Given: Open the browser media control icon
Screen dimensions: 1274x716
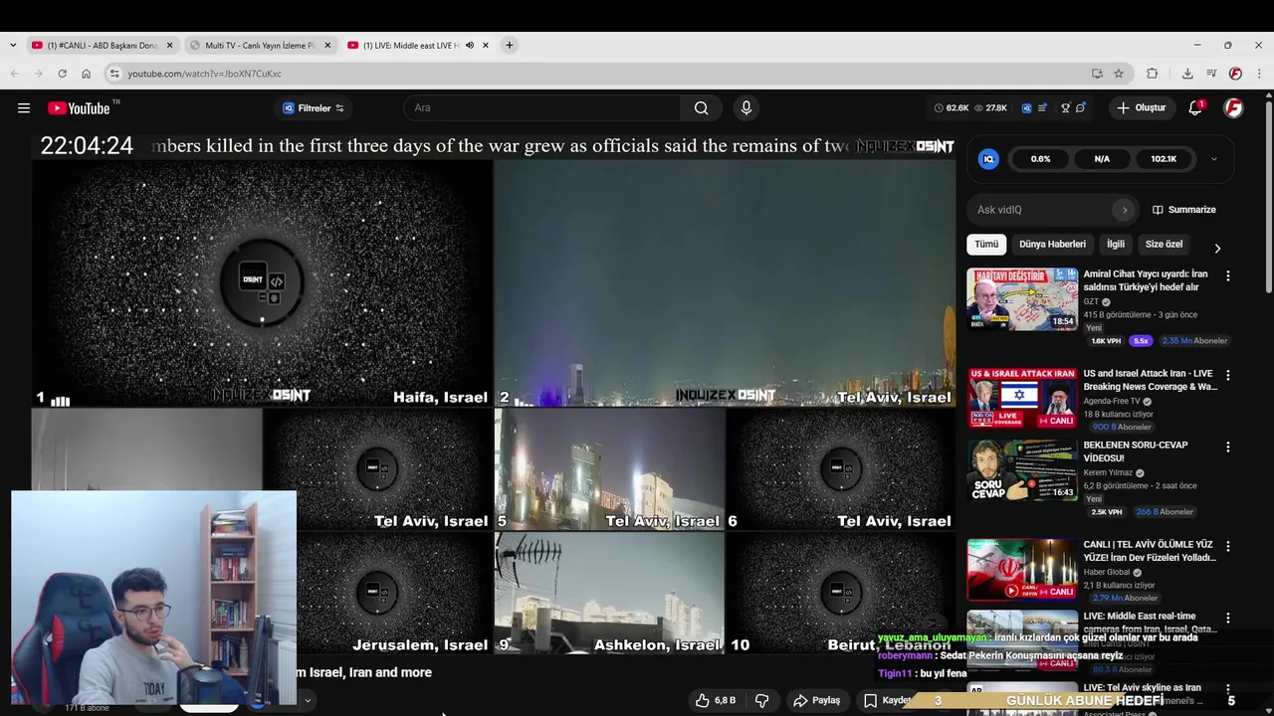Looking at the screenshot, I should (1211, 74).
